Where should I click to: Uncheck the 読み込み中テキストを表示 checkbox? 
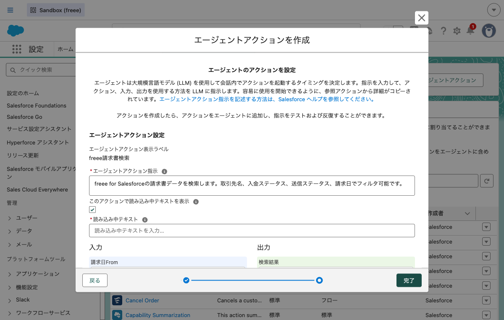pyautogui.click(x=92, y=209)
